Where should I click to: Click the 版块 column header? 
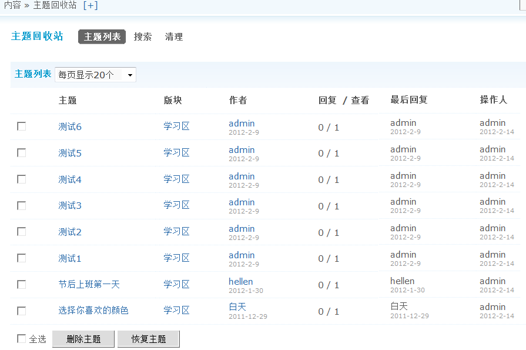(173, 100)
